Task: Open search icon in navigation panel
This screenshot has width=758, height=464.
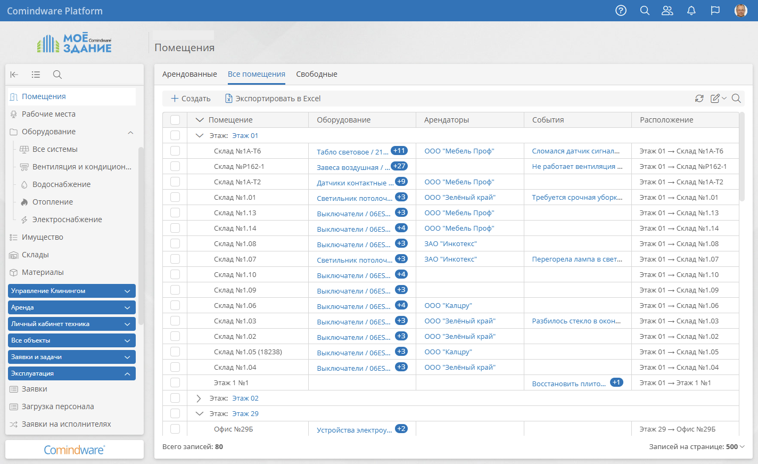Action: pyautogui.click(x=57, y=75)
